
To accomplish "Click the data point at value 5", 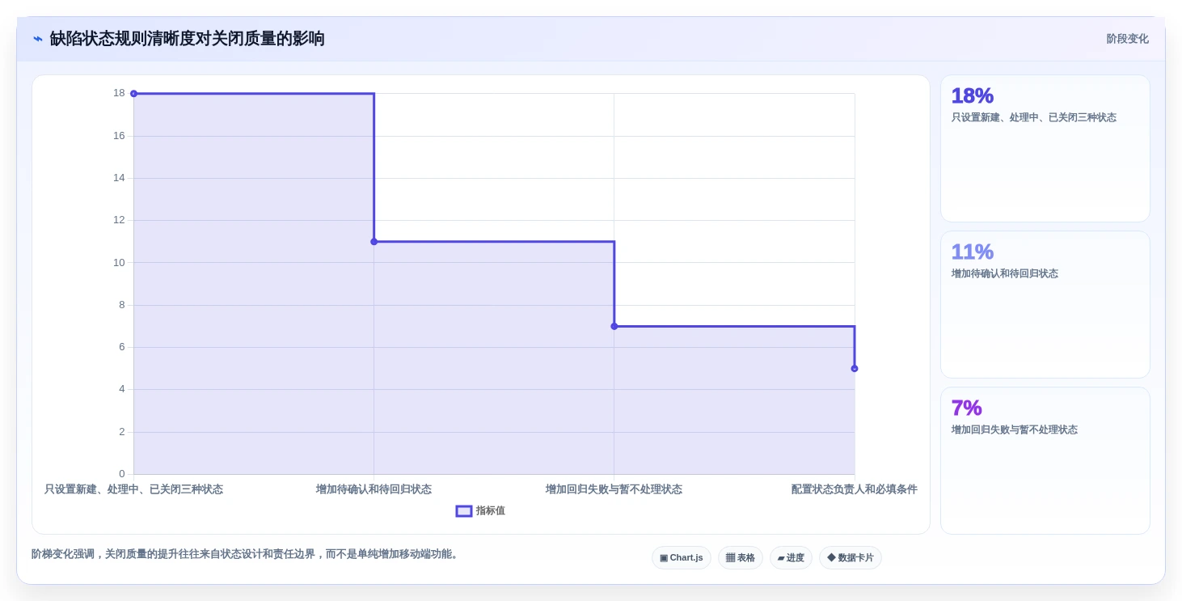I will [855, 369].
